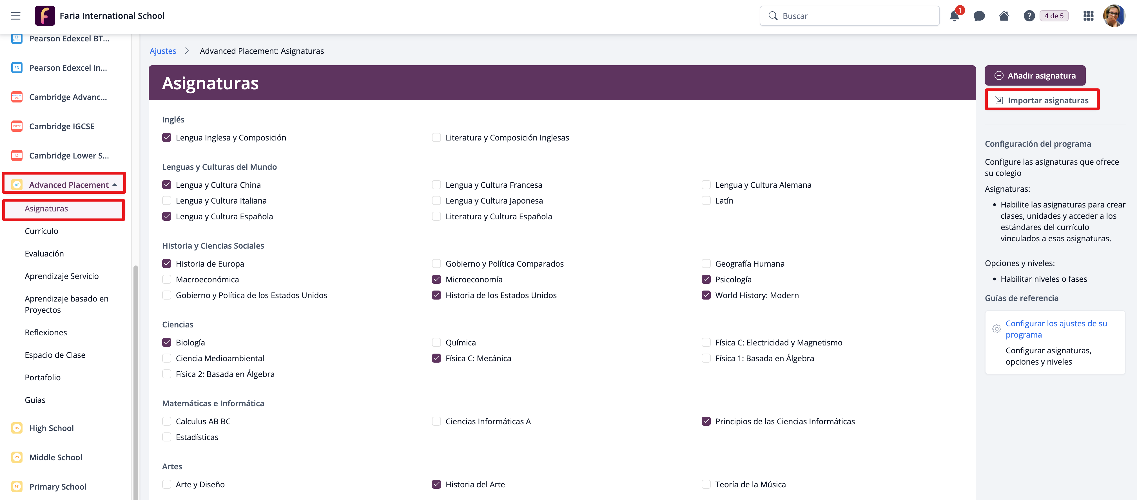Open the notifications bell
1137x500 pixels.
(x=954, y=16)
